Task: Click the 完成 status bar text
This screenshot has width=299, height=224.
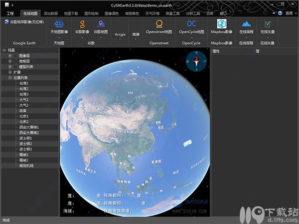Action: 6,220
